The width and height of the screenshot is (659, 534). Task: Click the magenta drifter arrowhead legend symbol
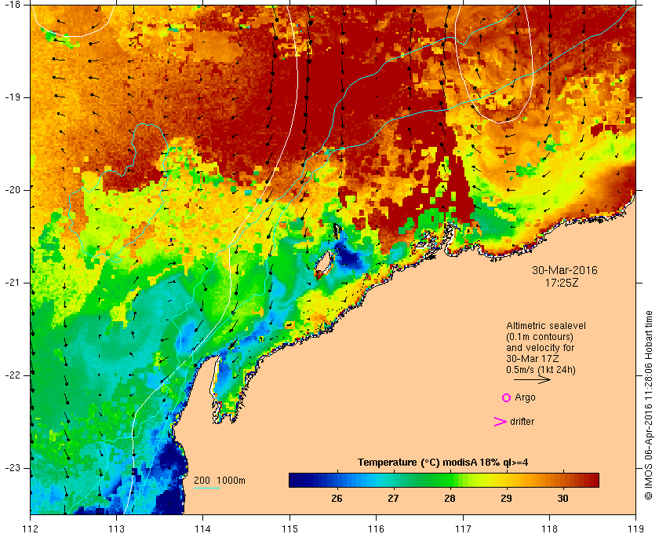pos(501,422)
